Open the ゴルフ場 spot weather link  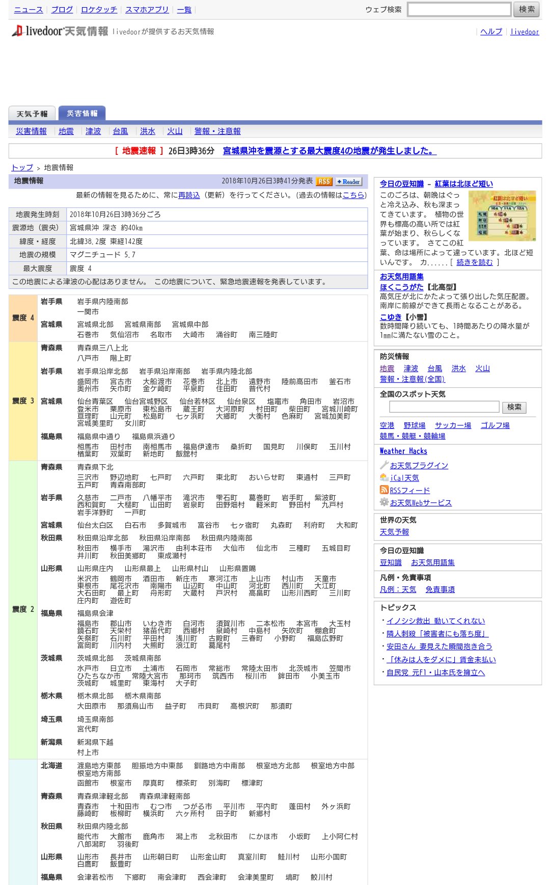pyautogui.click(x=495, y=425)
